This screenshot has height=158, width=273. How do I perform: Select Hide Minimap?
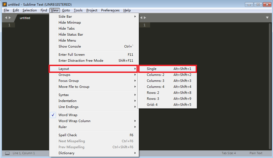94,22
